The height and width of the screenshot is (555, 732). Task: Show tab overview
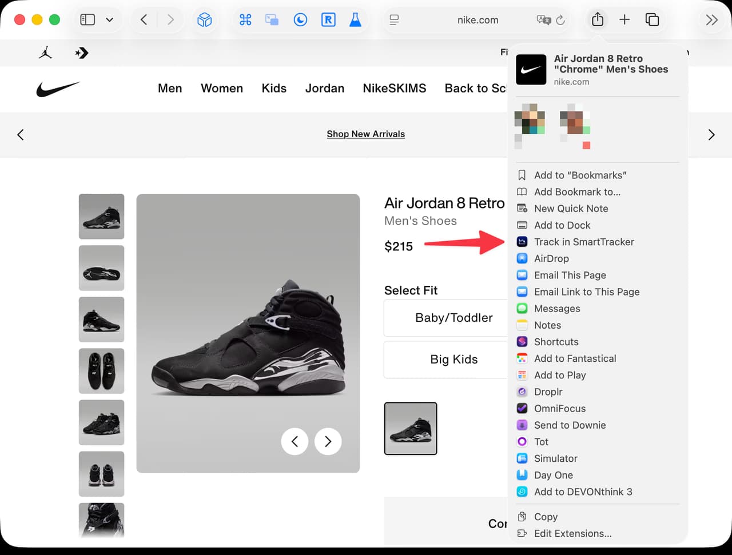[652, 20]
